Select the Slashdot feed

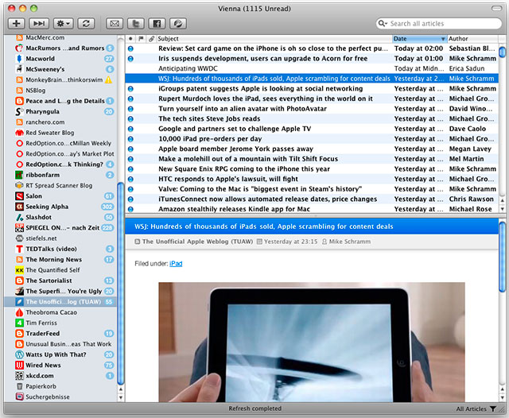(60, 217)
